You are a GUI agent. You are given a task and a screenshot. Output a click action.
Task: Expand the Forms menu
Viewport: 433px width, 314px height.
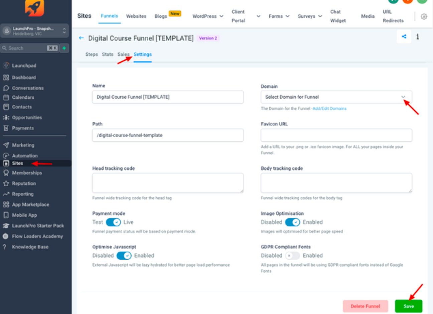tap(279, 16)
